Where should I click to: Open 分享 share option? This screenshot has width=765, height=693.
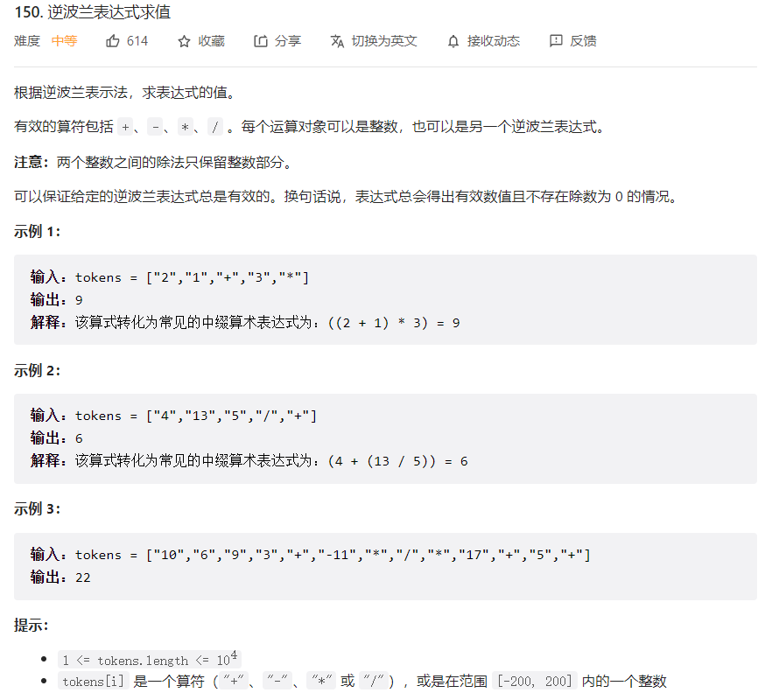pyautogui.click(x=288, y=41)
